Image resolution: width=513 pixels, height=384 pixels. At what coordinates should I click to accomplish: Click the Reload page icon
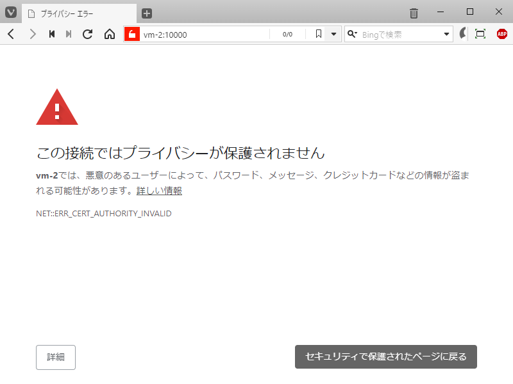87,34
